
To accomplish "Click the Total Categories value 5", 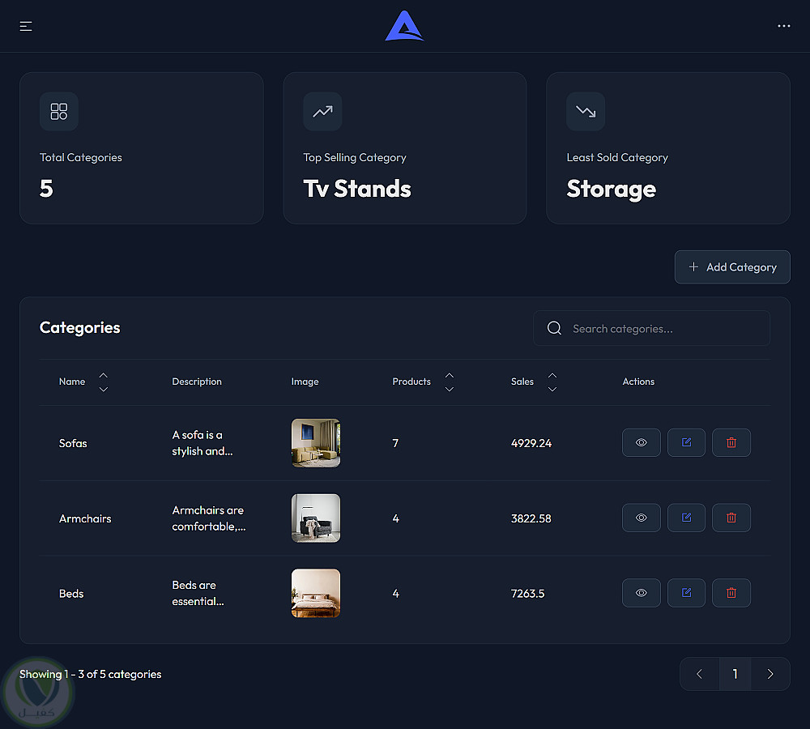I will [x=46, y=189].
